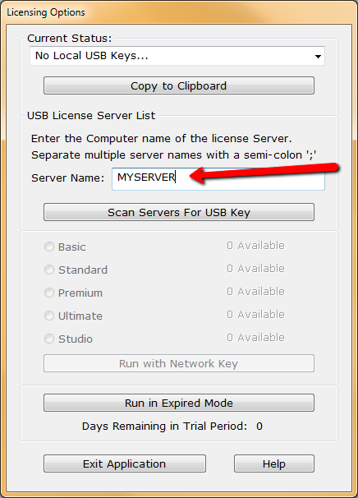This screenshot has width=358, height=498.
Task: Click the Exit Application button
Action: (125, 463)
